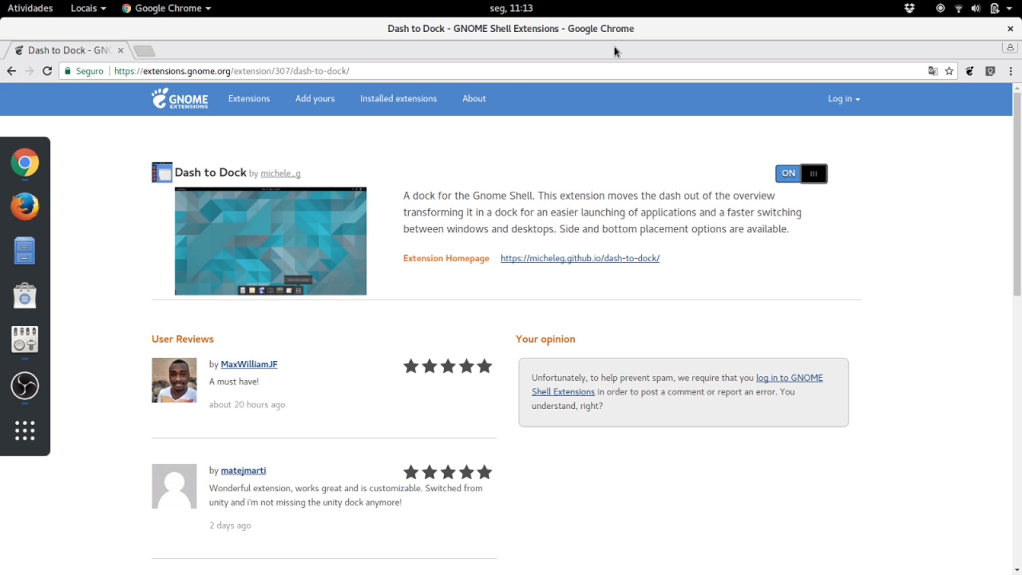Click the circular recording indicator in the top bar
The image size is (1022, 575).
(x=940, y=8)
